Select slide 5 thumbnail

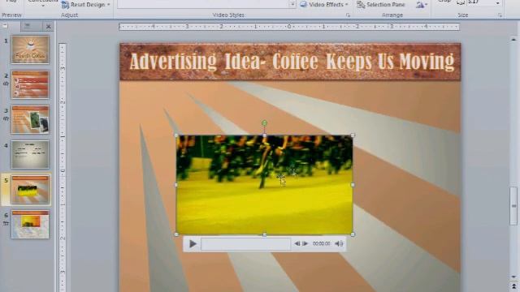[x=30, y=190]
